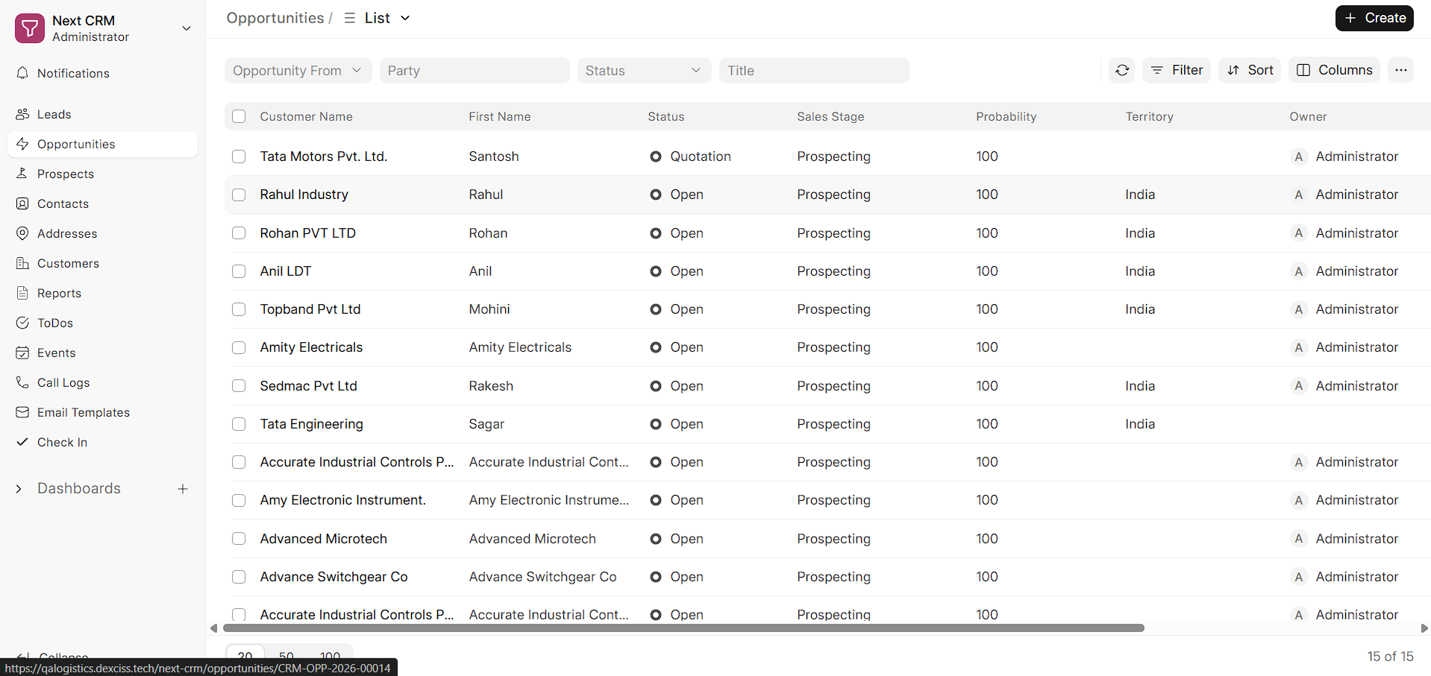
Task: Click the Sort button
Action: [1250, 70]
